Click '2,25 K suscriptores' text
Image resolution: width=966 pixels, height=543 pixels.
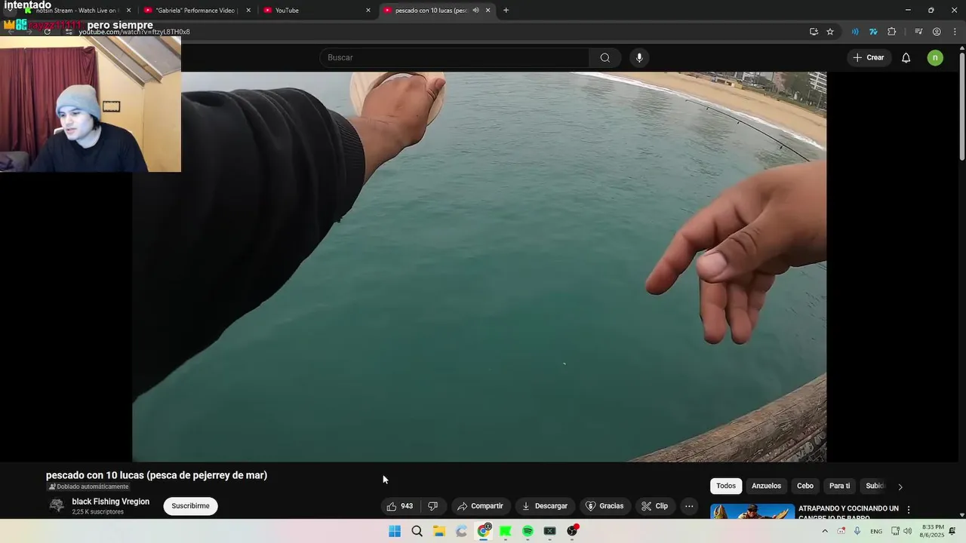(x=97, y=511)
